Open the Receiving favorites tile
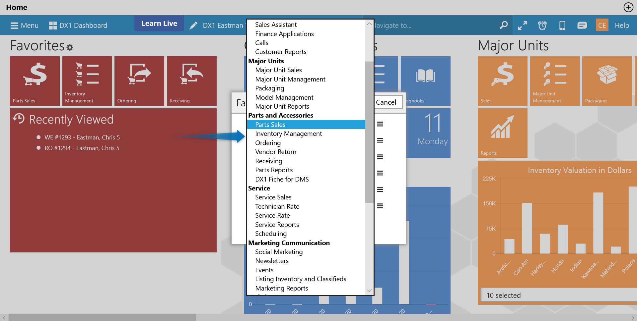The image size is (637, 321). click(x=192, y=81)
